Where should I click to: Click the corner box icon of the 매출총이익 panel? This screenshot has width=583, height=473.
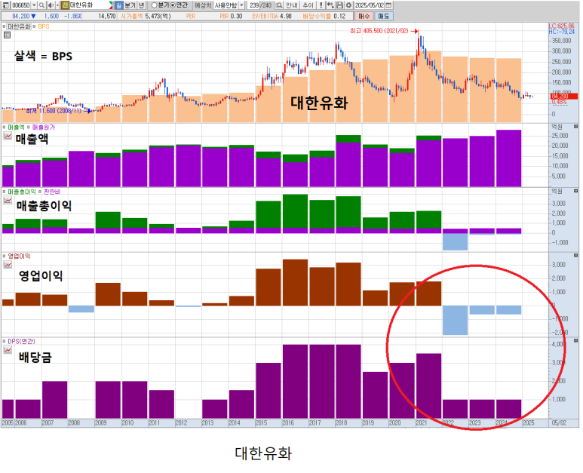(575, 191)
